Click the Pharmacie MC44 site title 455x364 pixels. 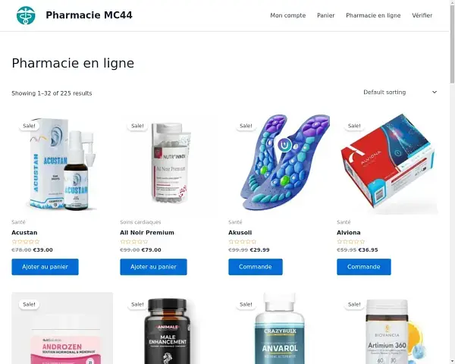(x=89, y=15)
